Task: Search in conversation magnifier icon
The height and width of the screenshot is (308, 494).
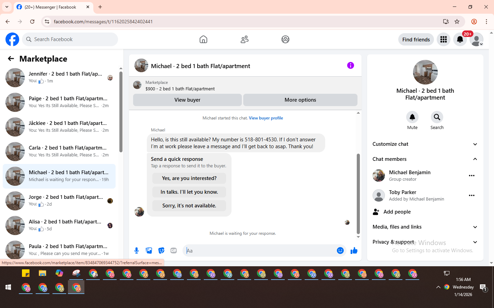Action: coord(437,117)
